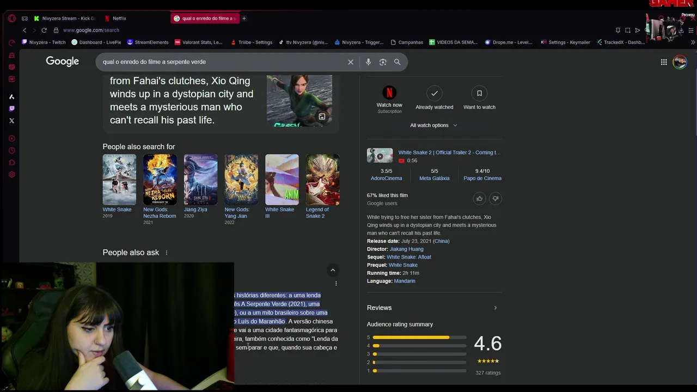This screenshot has width=697, height=392.
Task: Collapse the open People also ask answer
Action: (x=333, y=270)
